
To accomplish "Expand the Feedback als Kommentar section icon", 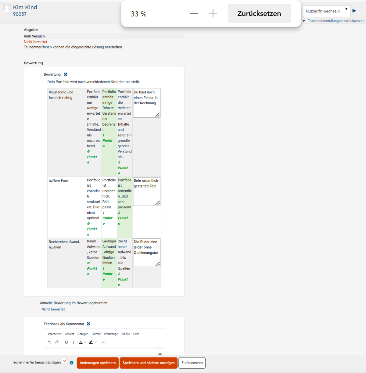I will tap(88, 324).
